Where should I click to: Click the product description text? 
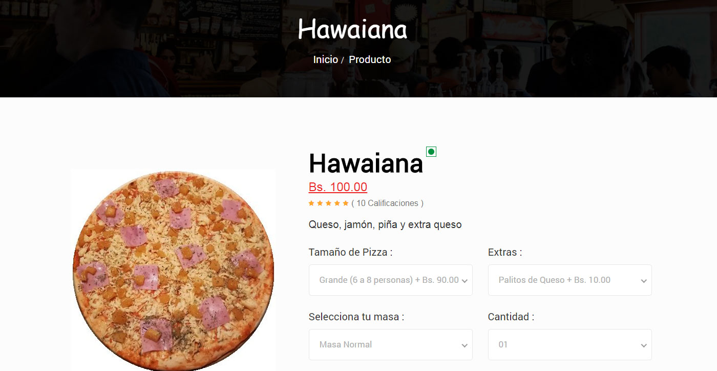click(385, 224)
